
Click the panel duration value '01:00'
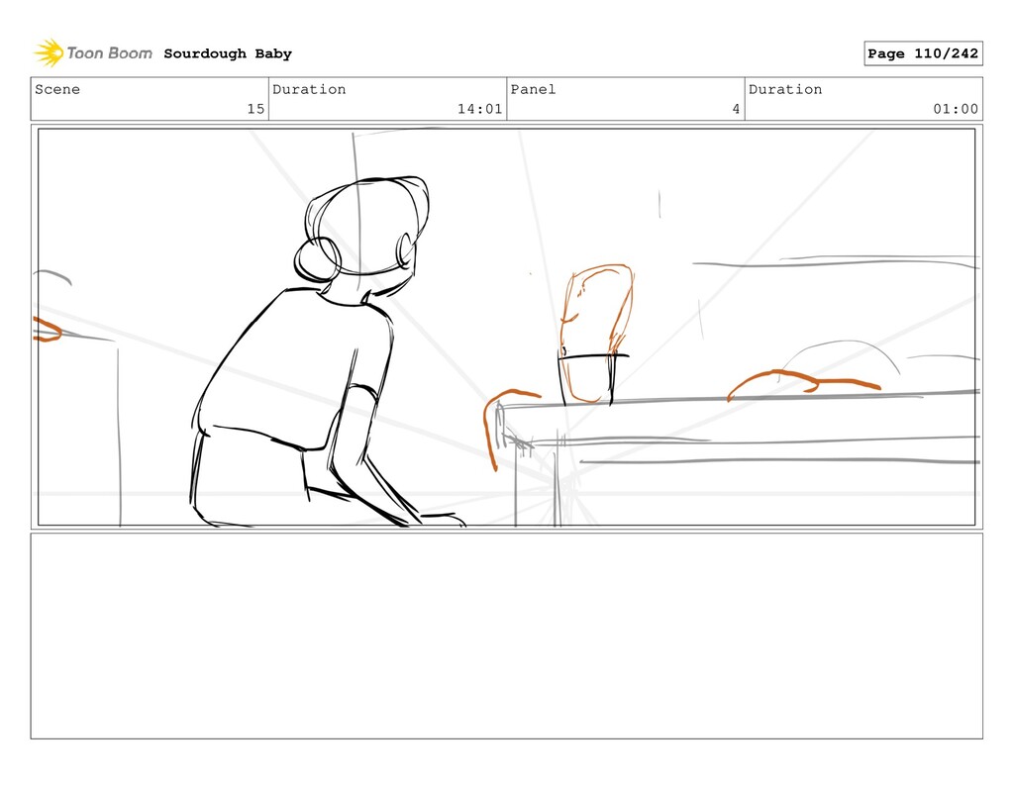(956, 109)
